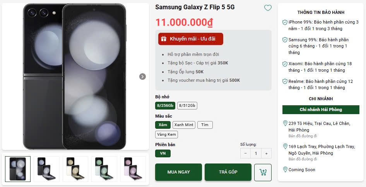
Task: Select the VN version option
Action: [163, 153]
